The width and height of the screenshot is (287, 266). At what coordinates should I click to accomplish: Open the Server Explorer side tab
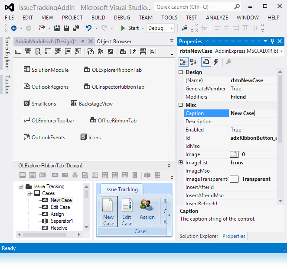[x=7, y=53]
